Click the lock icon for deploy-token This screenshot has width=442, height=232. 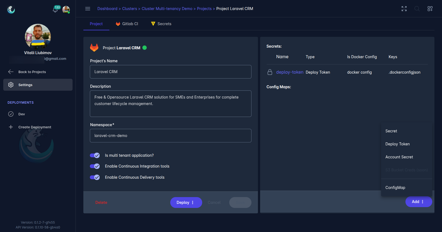tap(270, 72)
